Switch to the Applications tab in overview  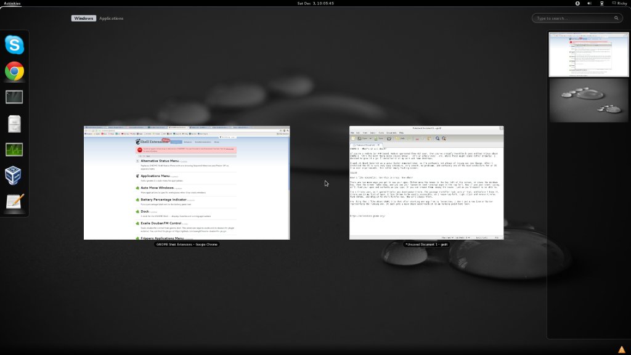point(112,18)
